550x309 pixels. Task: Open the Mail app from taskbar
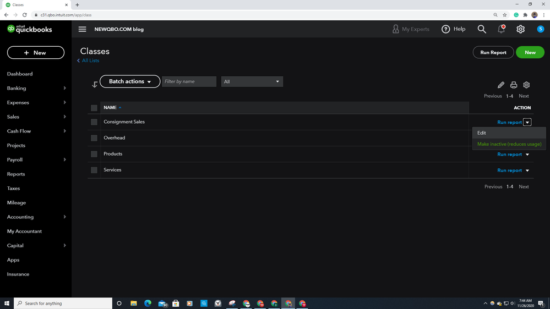click(162, 303)
